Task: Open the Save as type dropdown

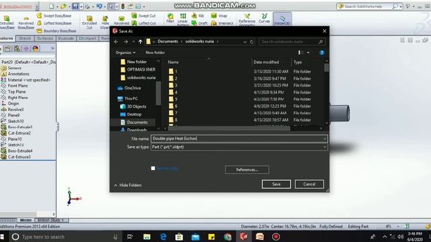Action: pos(325,147)
